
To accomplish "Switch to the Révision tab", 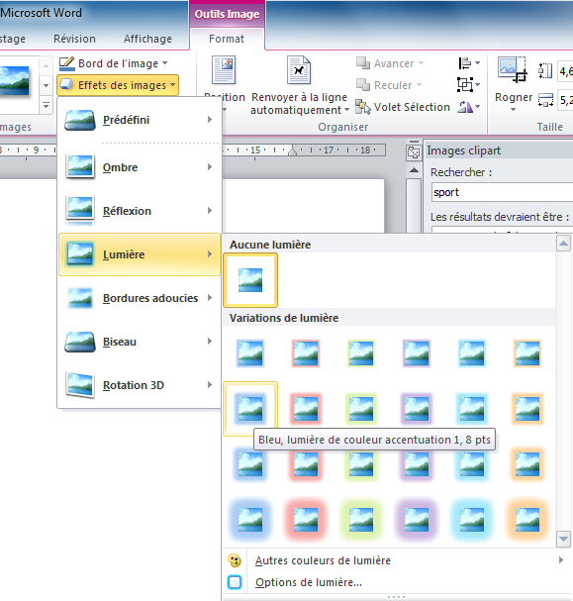I will [74, 39].
